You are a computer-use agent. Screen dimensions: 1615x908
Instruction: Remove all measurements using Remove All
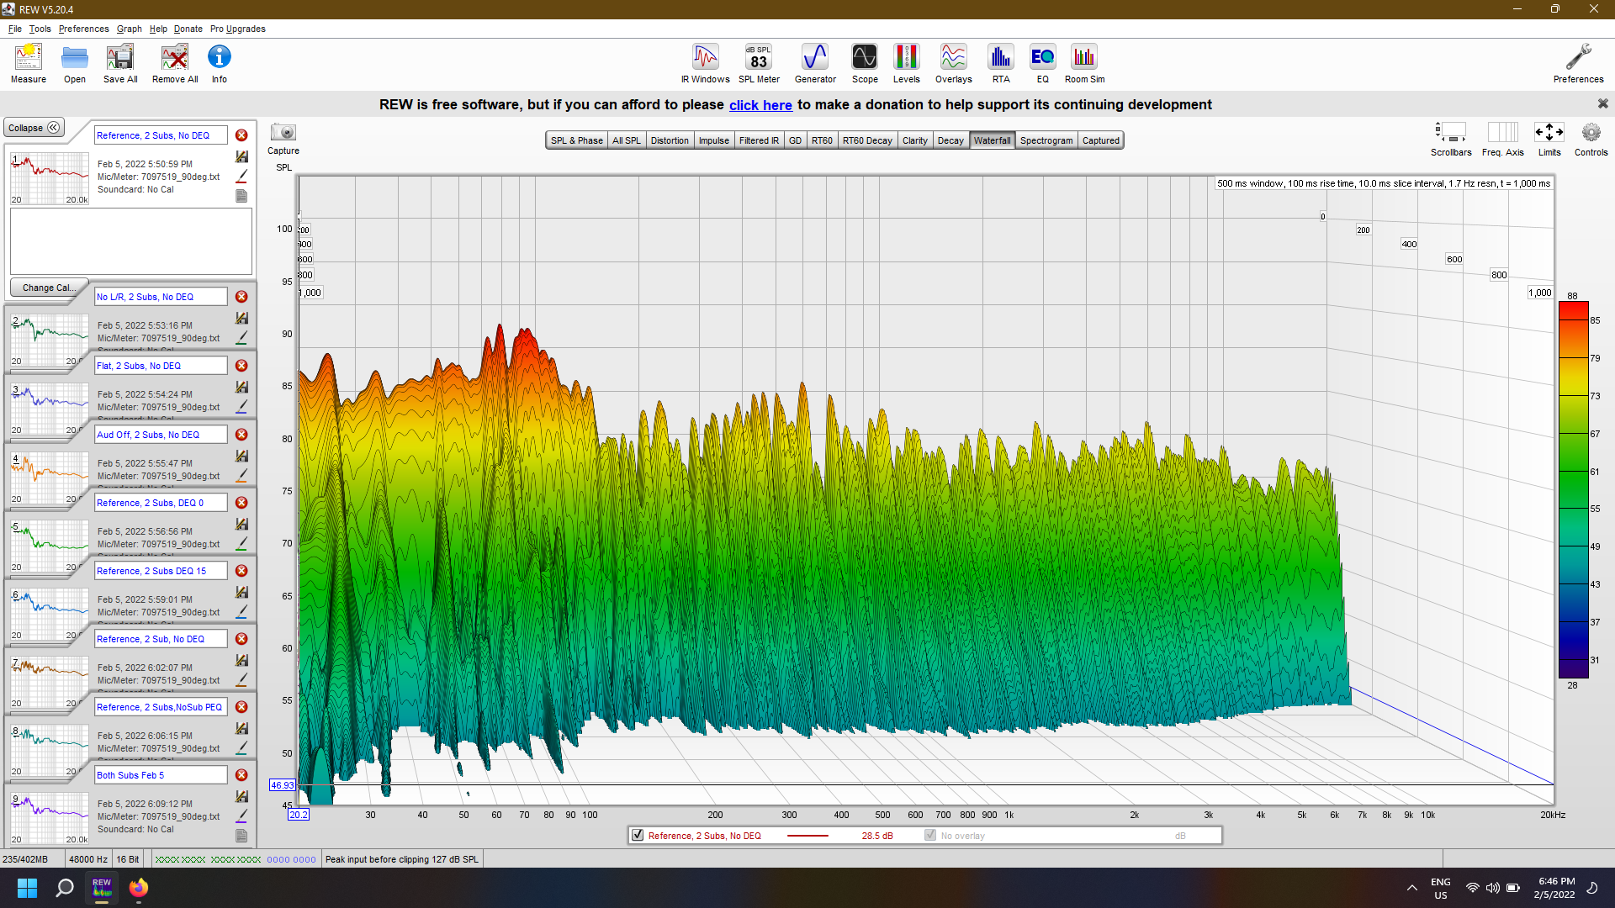click(x=175, y=64)
